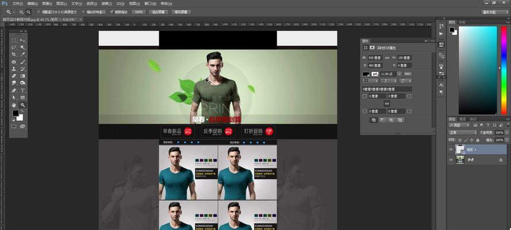
Task: Filter layers by type layers icon
Action: [488, 125]
